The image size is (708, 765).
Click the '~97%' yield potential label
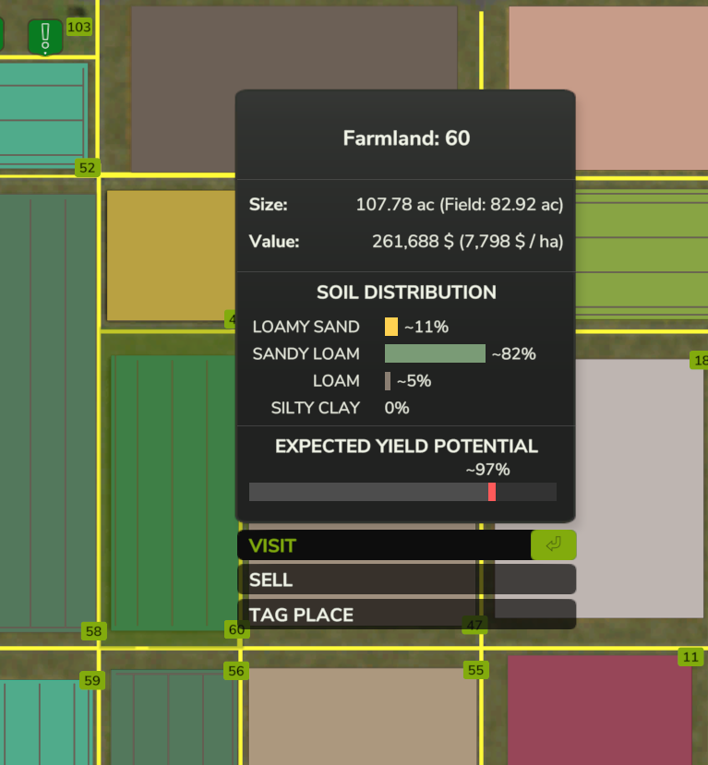point(488,470)
